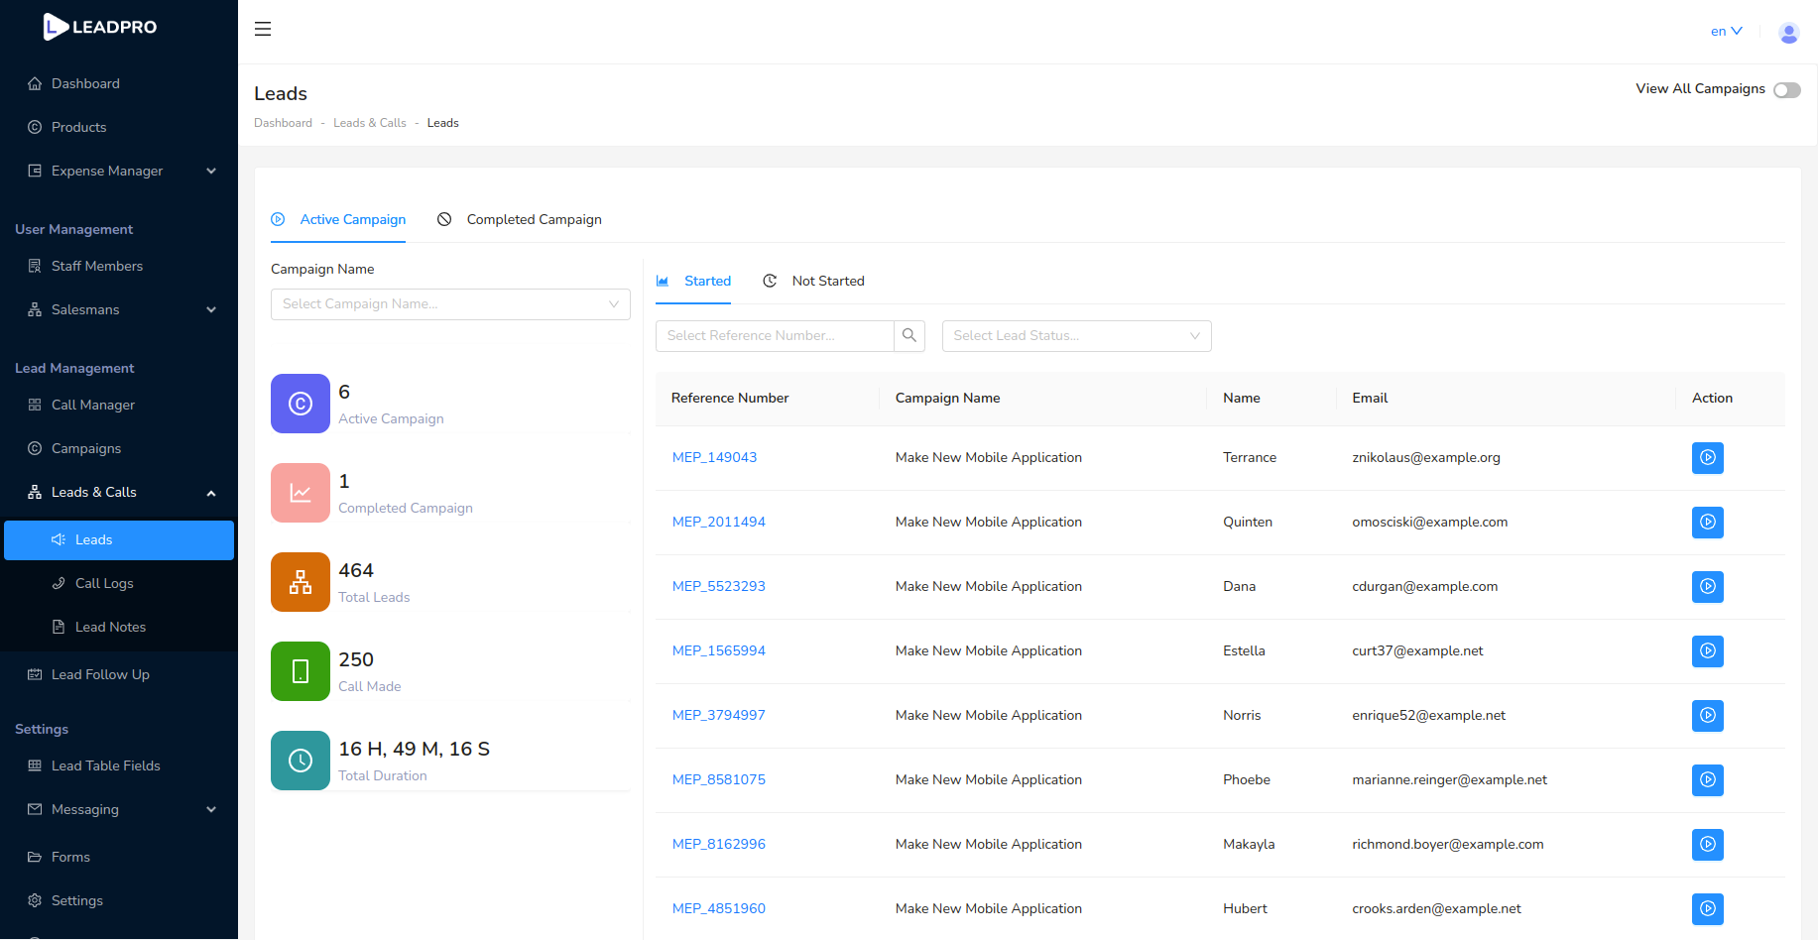
Task: Go to Call Logs in sidebar
Action: click(x=104, y=583)
